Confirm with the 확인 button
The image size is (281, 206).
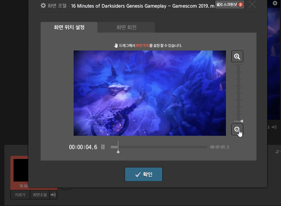tap(143, 174)
